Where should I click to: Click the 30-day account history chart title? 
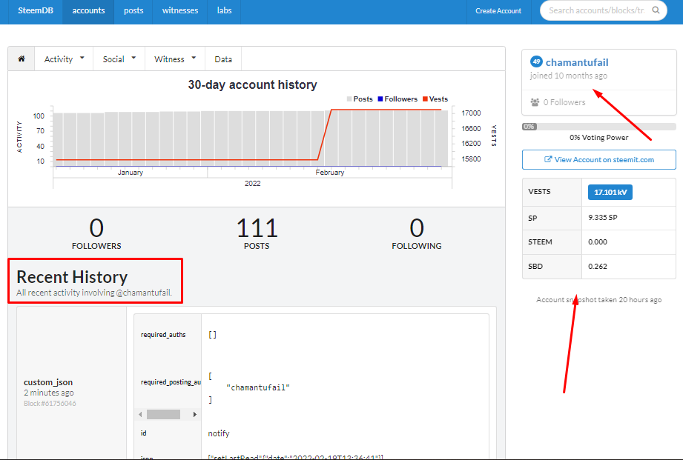(252, 85)
